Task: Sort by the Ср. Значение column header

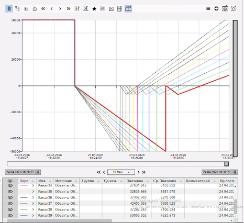Action: 168,181
